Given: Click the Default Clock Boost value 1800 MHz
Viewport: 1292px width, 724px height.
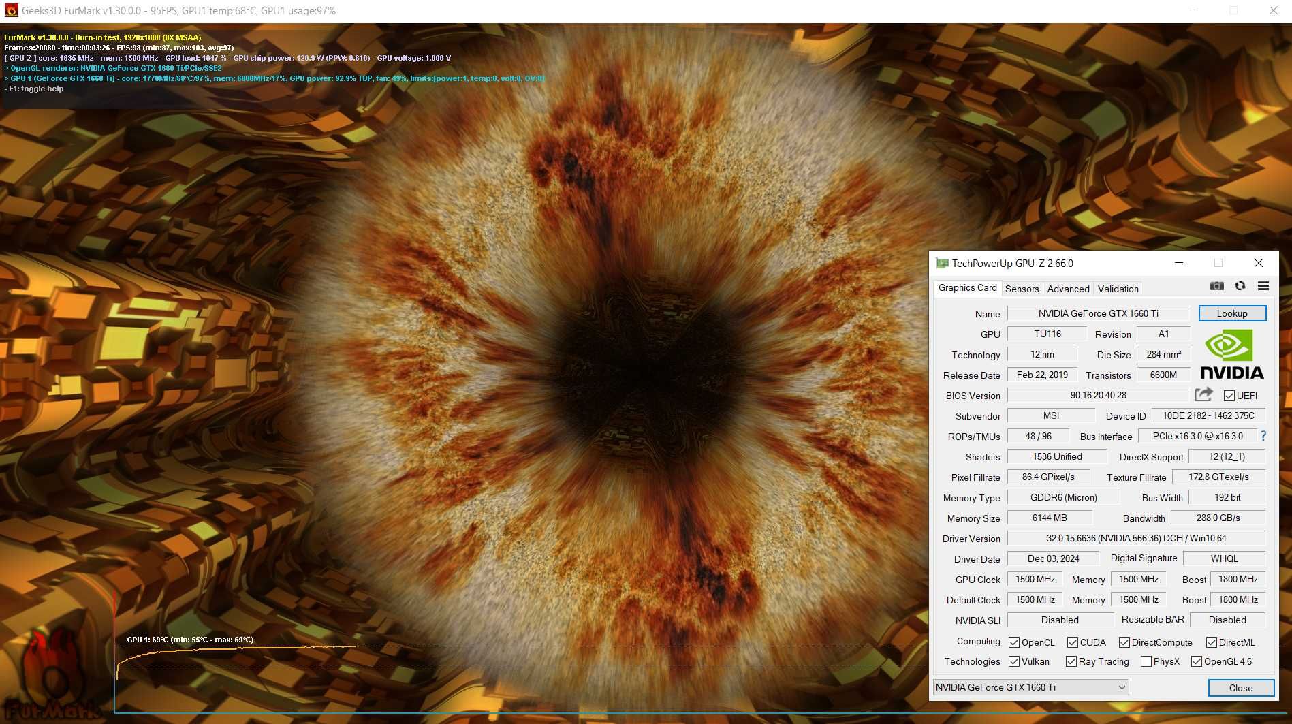Looking at the screenshot, I should pyautogui.click(x=1238, y=599).
